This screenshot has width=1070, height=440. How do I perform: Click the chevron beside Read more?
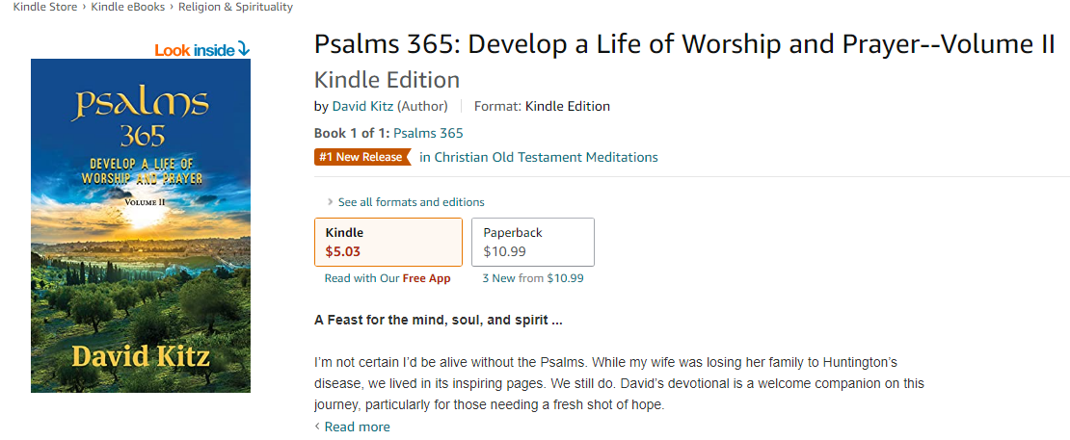[317, 427]
